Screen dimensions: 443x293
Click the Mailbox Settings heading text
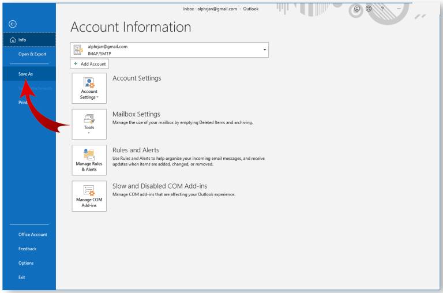click(x=136, y=114)
